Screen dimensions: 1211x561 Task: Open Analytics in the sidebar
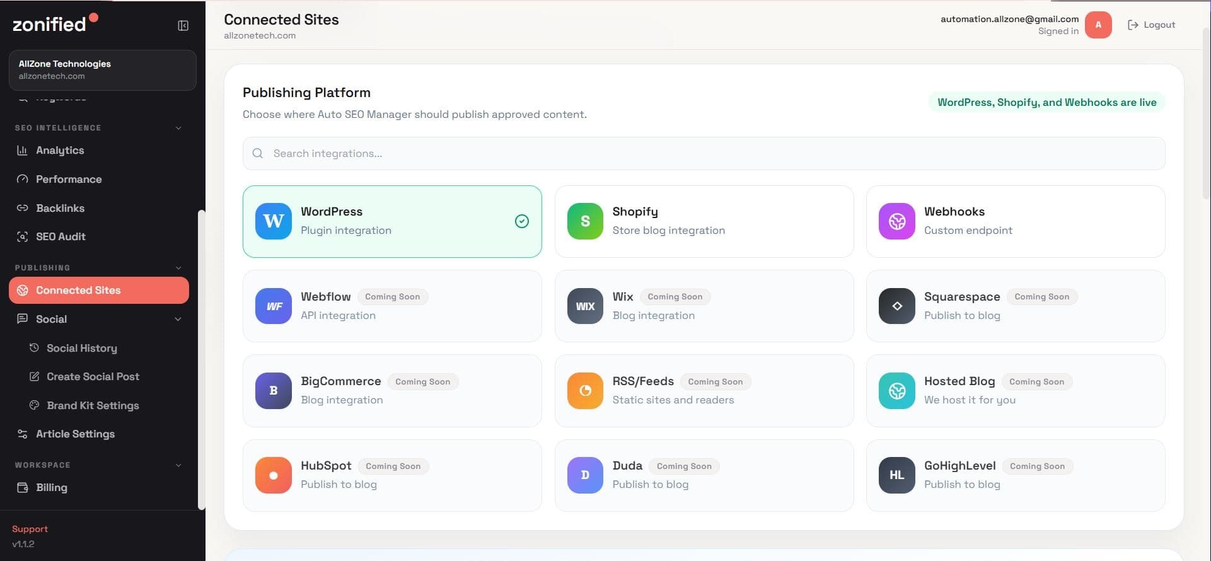tap(99, 151)
